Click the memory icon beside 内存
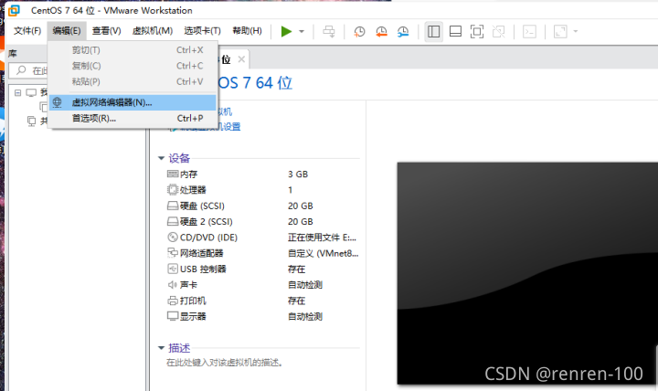 coord(173,174)
